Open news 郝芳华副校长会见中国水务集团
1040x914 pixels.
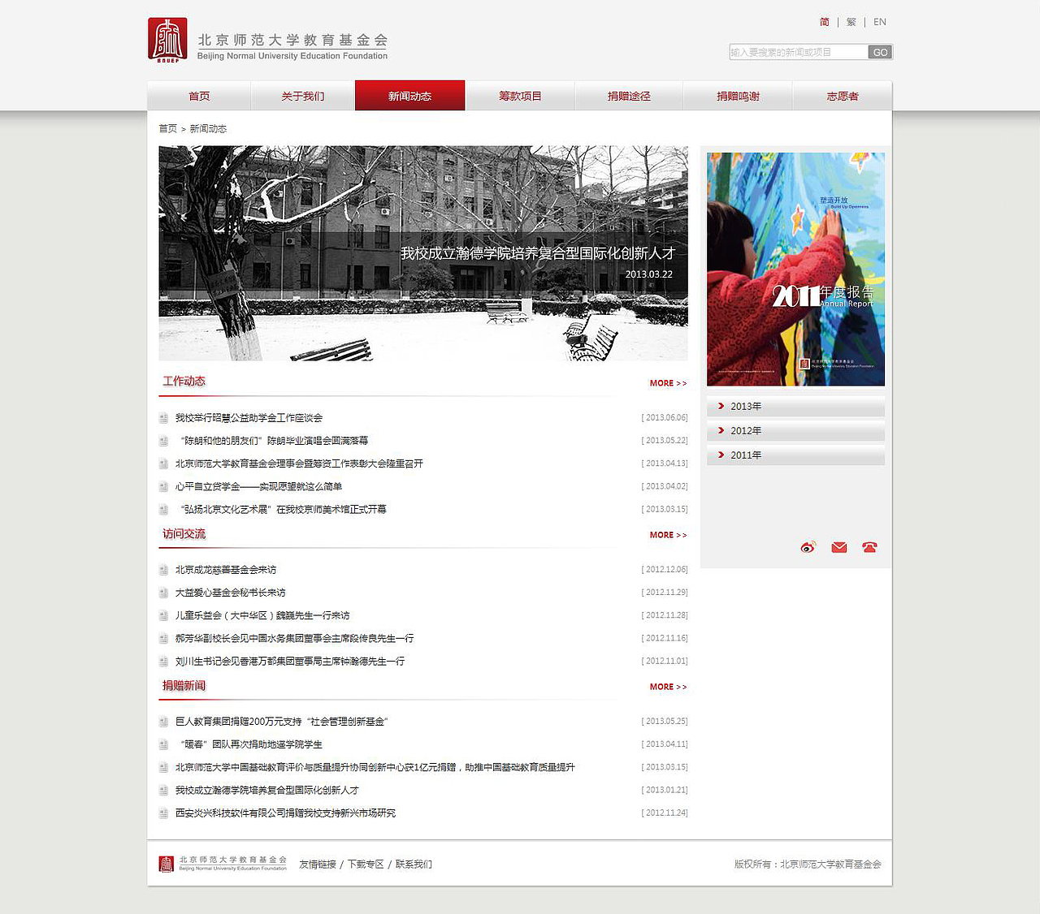point(295,638)
